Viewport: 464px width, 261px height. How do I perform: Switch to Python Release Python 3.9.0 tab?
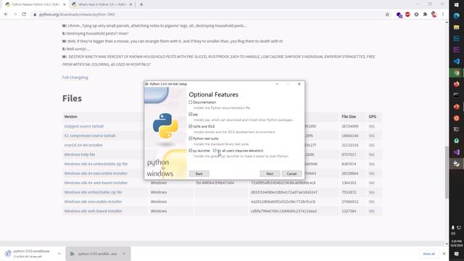click(36, 4)
